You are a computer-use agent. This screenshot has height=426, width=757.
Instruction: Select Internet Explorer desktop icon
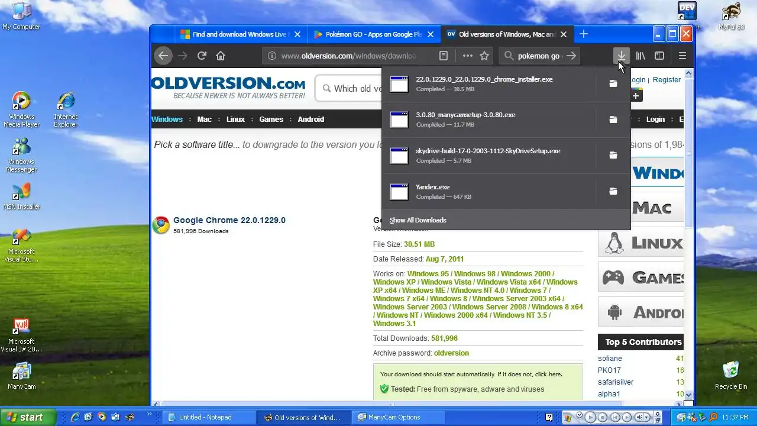(66, 110)
